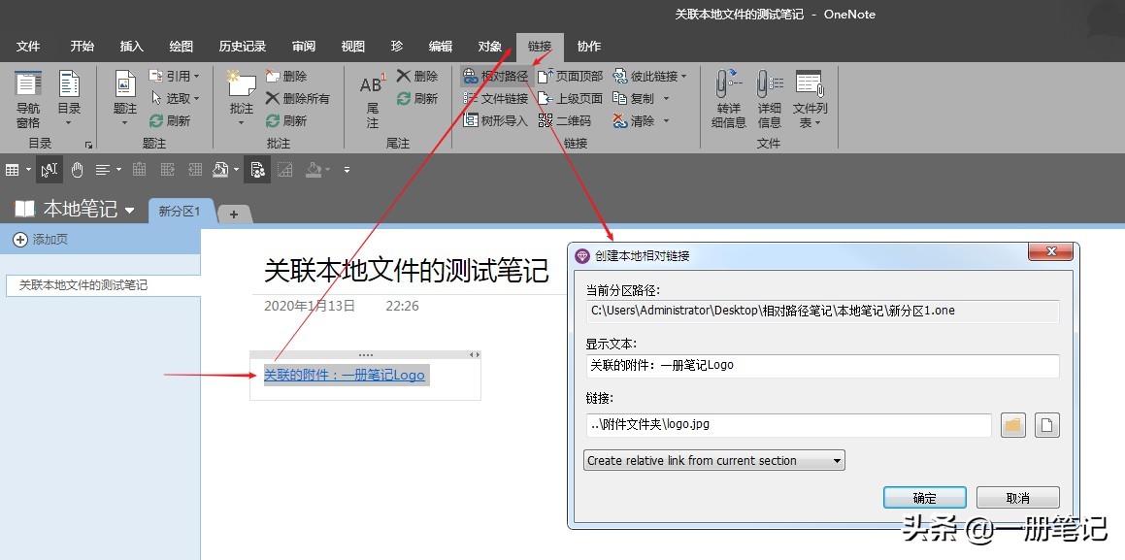This screenshot has width=1125, height=560.
Task: Click 删除 in the 尾注 group
Action: click(416, 76)
